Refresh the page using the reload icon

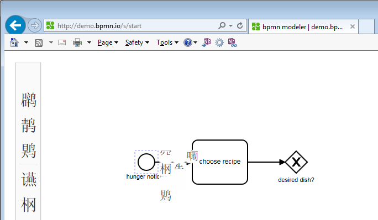[240, 25]
